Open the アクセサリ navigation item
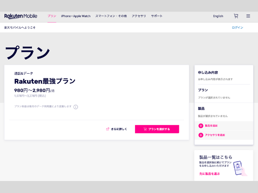258x193 pixels. (139, 16)
